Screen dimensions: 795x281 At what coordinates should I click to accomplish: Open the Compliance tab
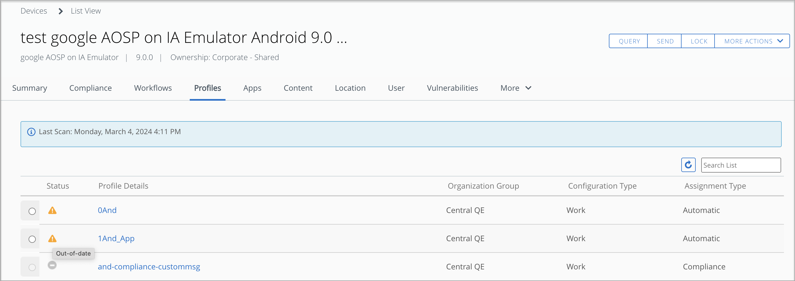[x=90, y=88]
